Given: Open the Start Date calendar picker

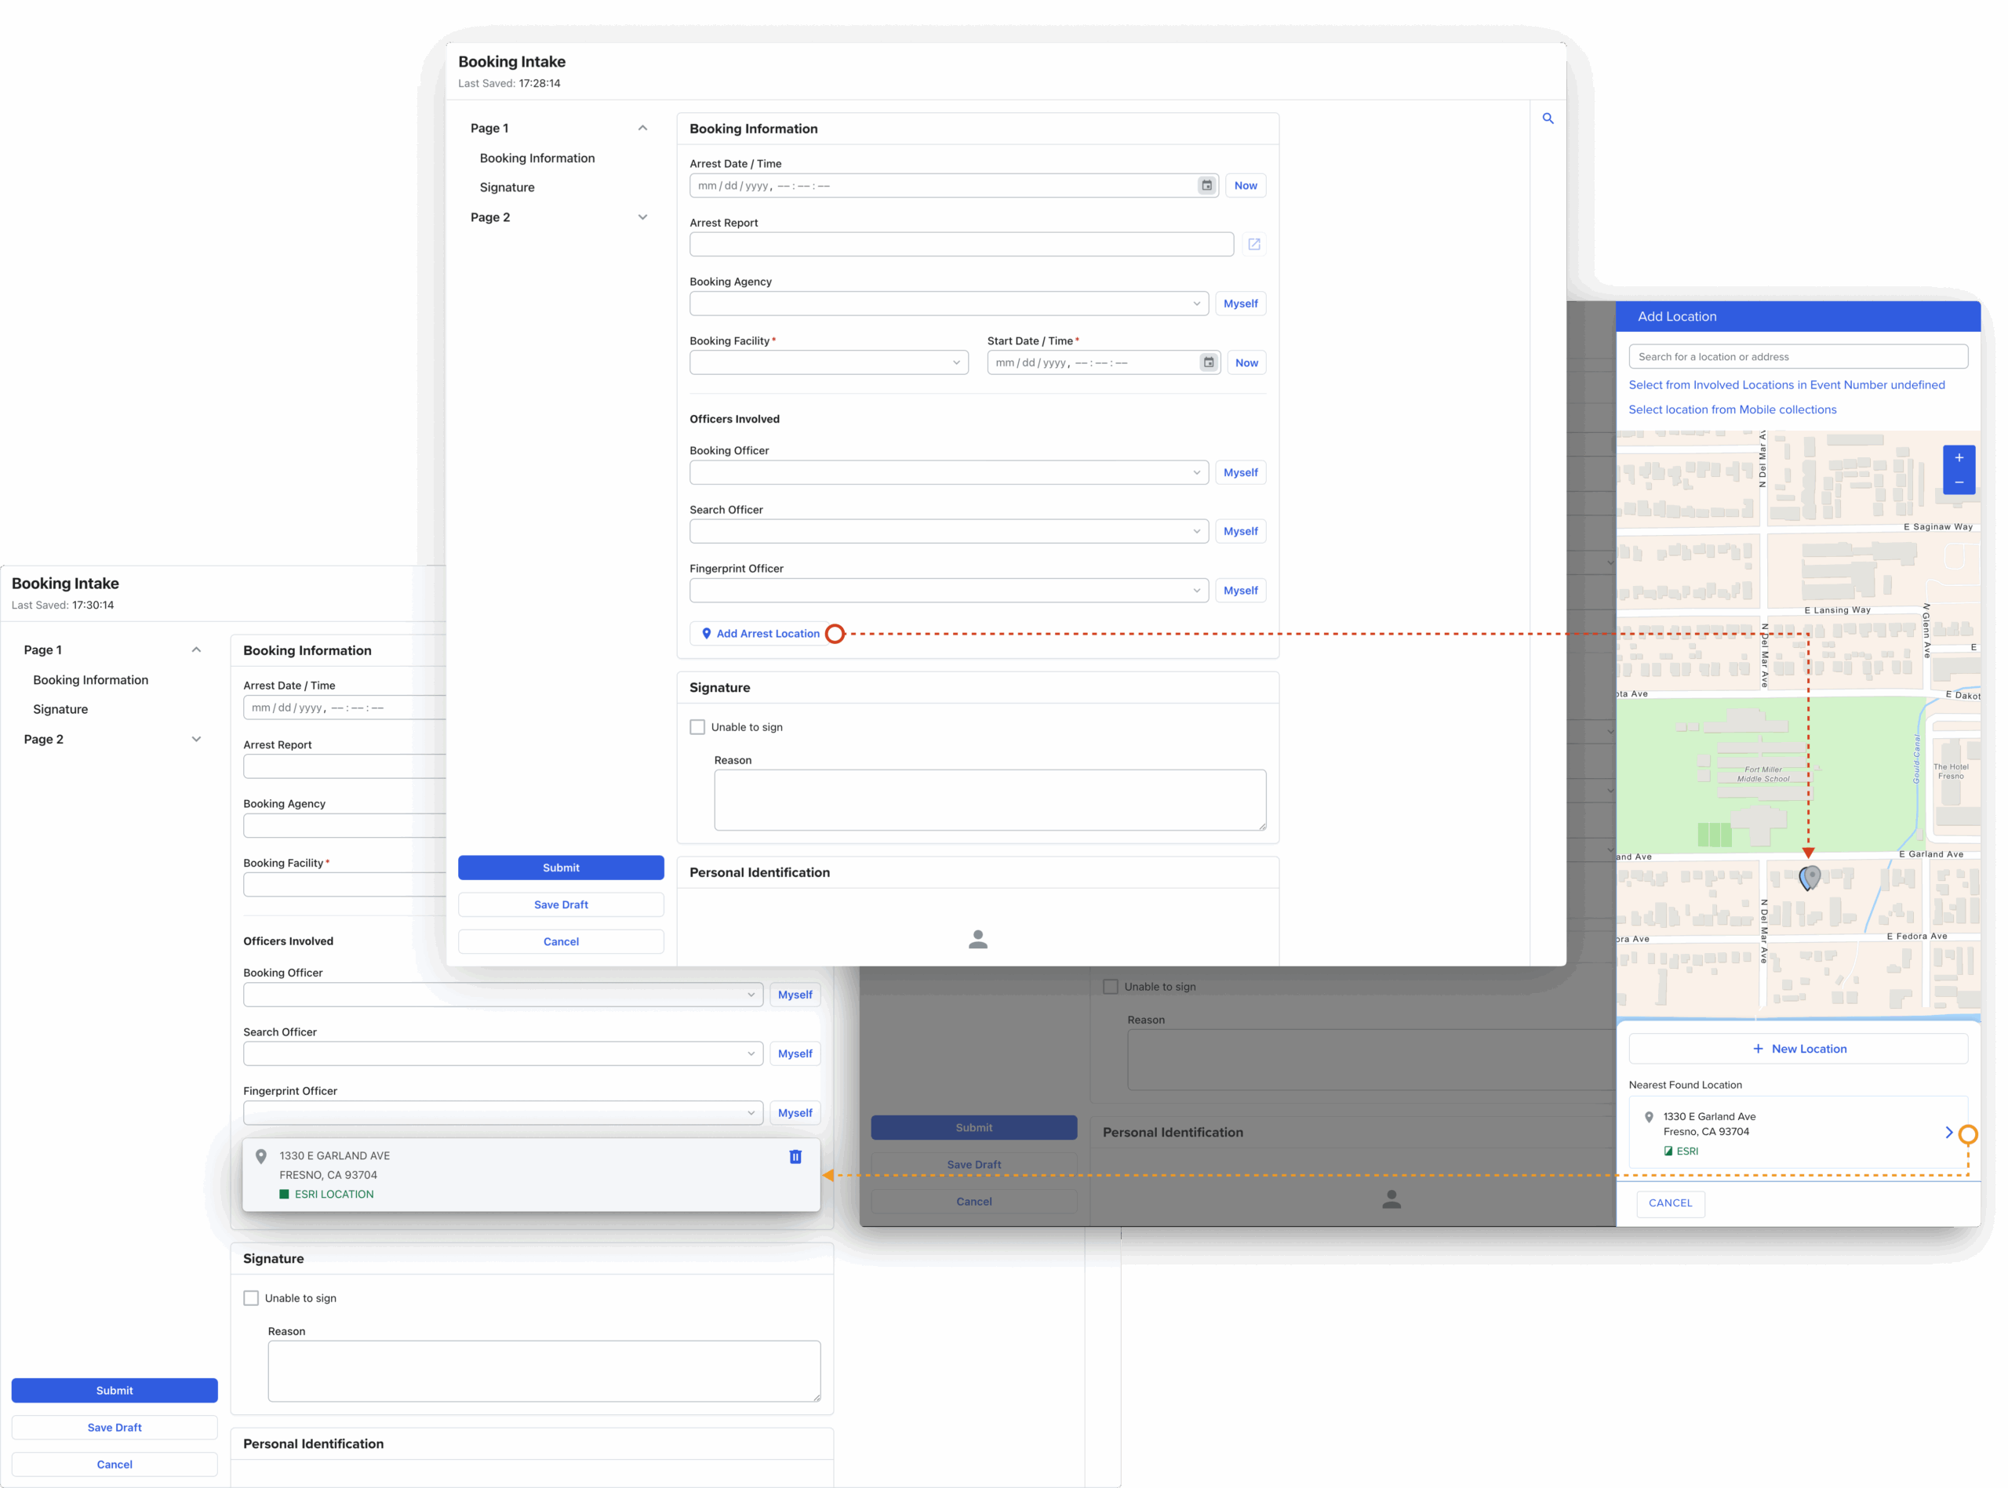Looking at the screenshot, I should click(1209, 363).
